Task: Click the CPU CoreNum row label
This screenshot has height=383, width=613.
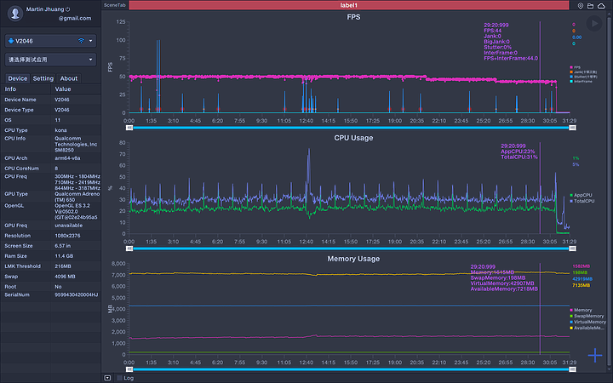Action: point(21,169)
